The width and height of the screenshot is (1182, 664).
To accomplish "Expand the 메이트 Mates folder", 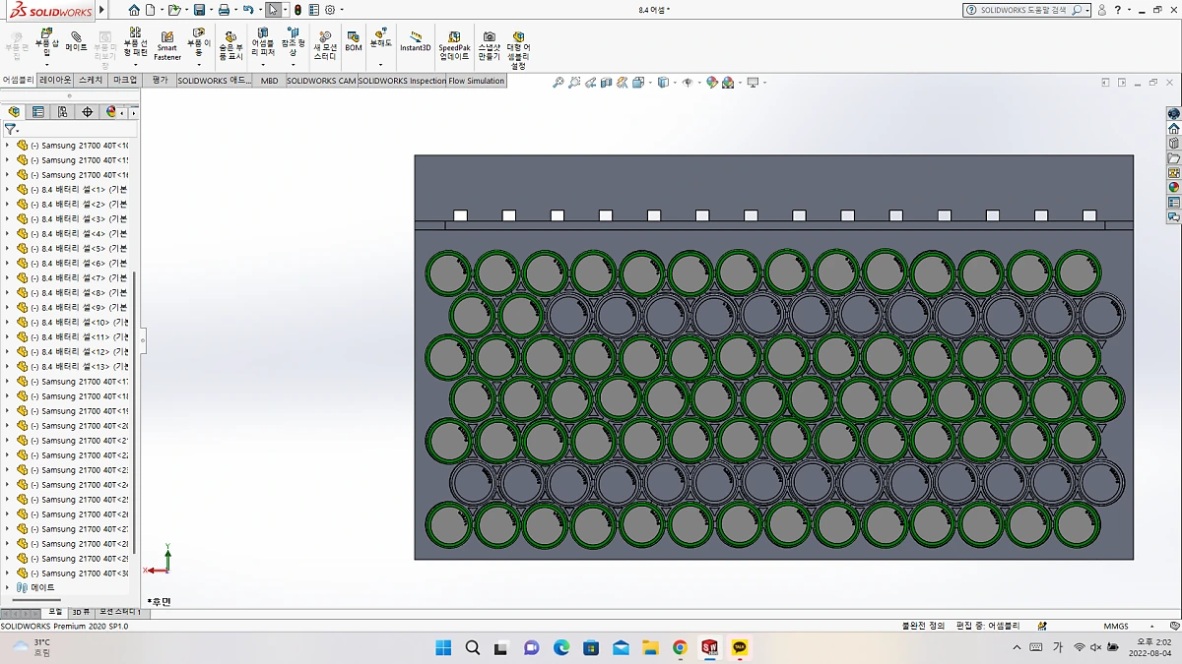I will coord(7,587).
